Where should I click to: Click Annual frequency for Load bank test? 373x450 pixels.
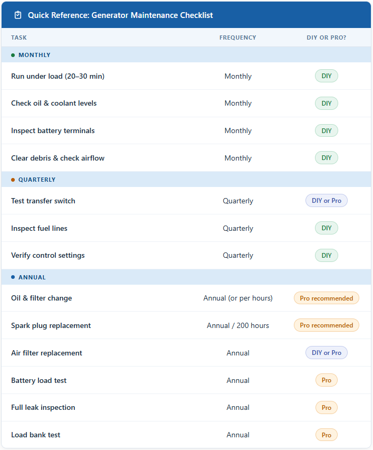click(x=238, y=435)
